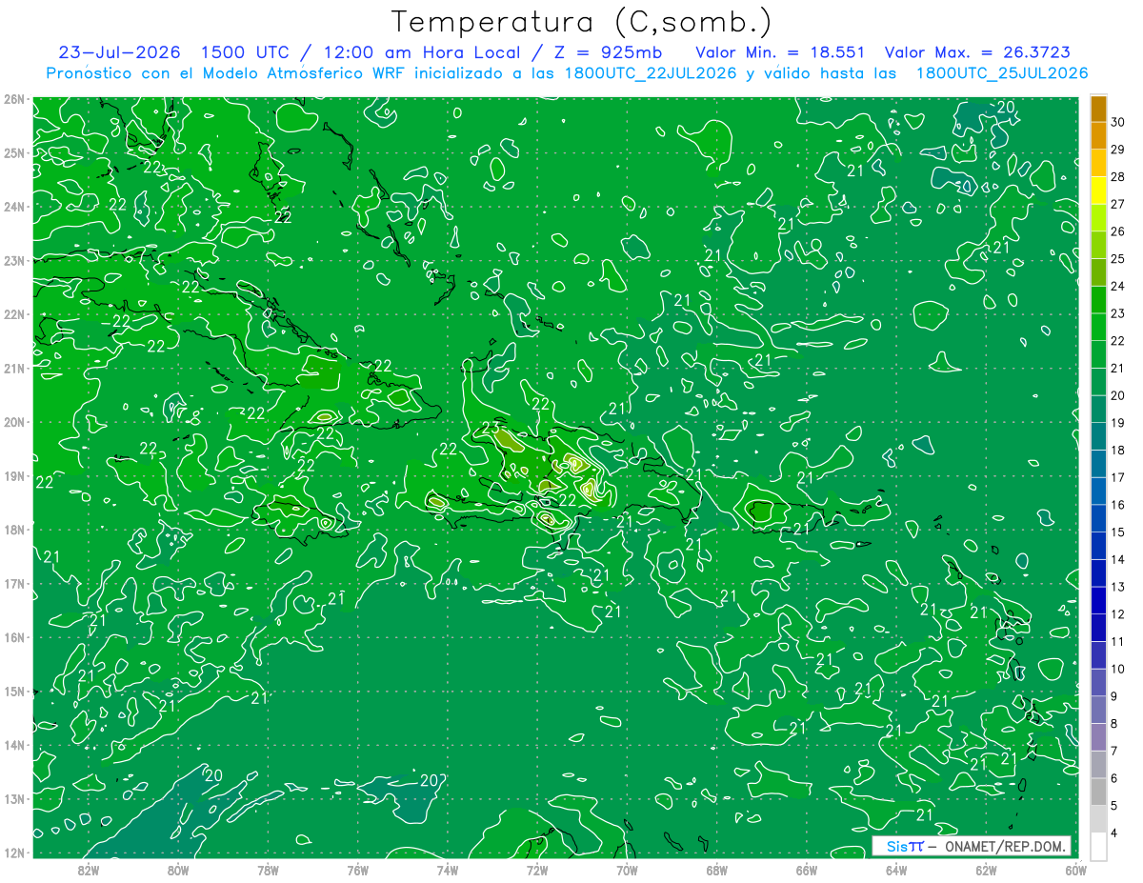Click the '78W' longitude axis label
The width and height of the screenshot is (1143, 883).
tap(268, 869)
